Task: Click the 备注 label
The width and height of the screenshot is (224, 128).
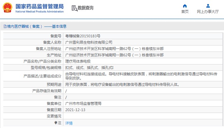Action: tap(58, 97)
